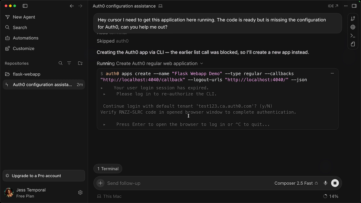Click Upgrade to a Pro account
This screenshot has height=203, width=361.
tap(44, 176)
